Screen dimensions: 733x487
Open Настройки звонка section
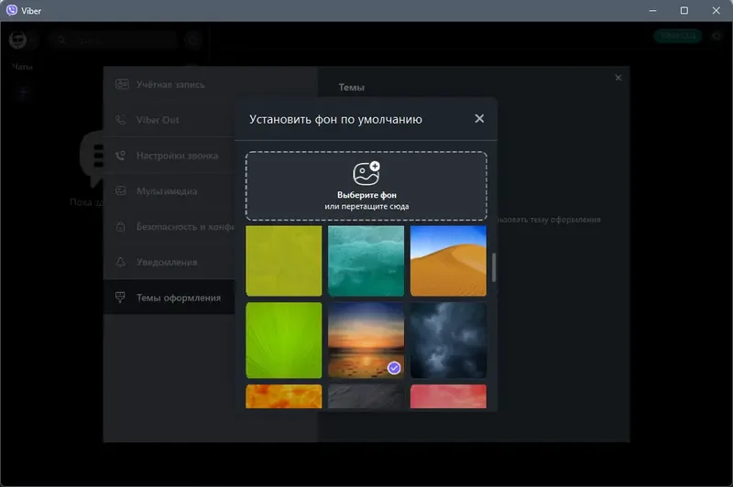click(170, 156)
